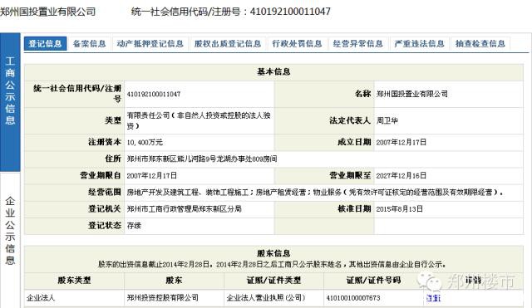The height and width of the screenshot is (308, 532).
Task: Click shareholder name 郑州投资控股有限公司
Action: tap(163, 298)
